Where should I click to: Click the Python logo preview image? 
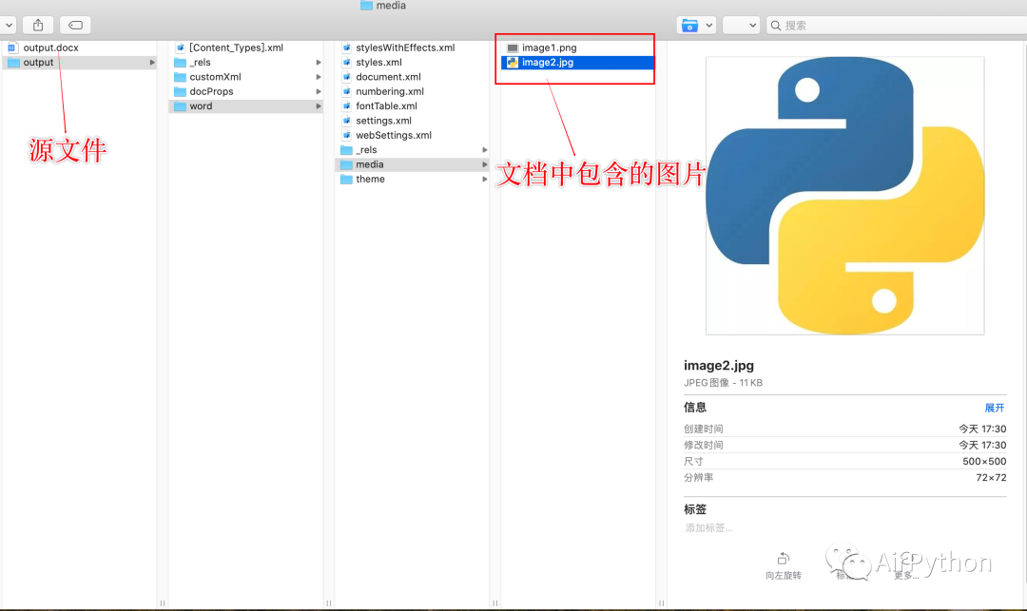(845, 196)
